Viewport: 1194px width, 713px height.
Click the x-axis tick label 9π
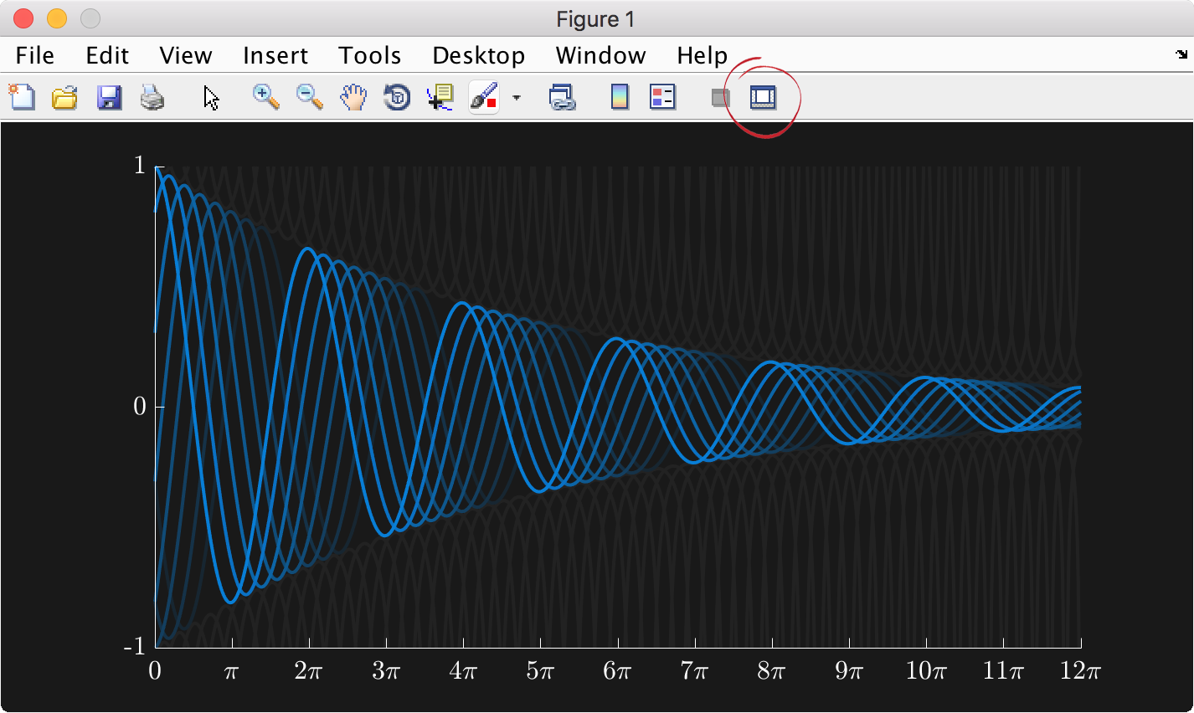[849, 670]
